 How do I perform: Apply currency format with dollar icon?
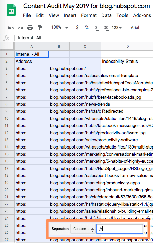point(77,28)
